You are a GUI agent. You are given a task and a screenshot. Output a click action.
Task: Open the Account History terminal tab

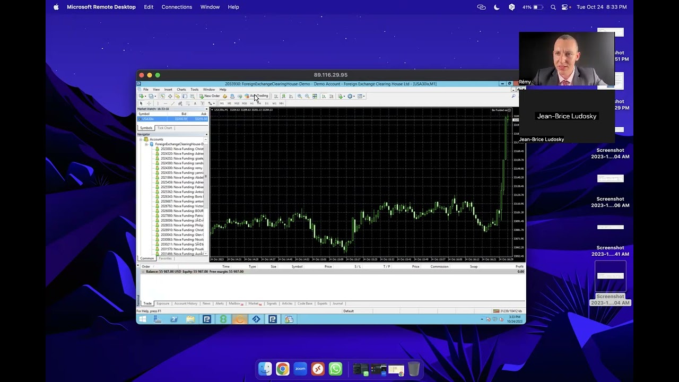(x=186, y=303)
